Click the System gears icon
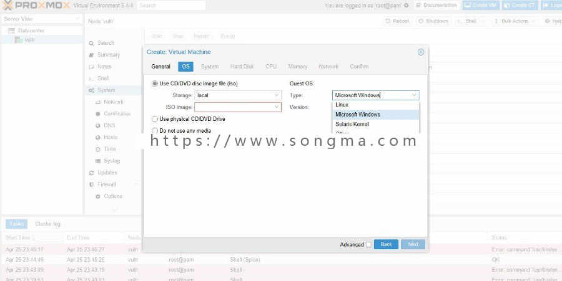Viewport: 562px width, 281px height. click(x=91, y=90)
